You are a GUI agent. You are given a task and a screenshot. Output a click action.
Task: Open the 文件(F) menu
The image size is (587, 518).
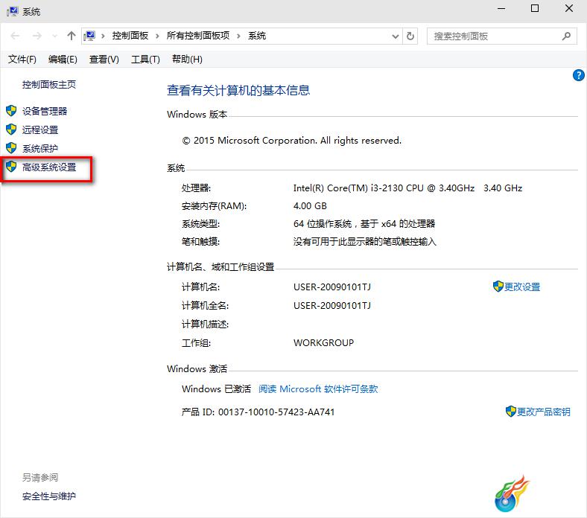pyautogui.click(x=22, y=59)
